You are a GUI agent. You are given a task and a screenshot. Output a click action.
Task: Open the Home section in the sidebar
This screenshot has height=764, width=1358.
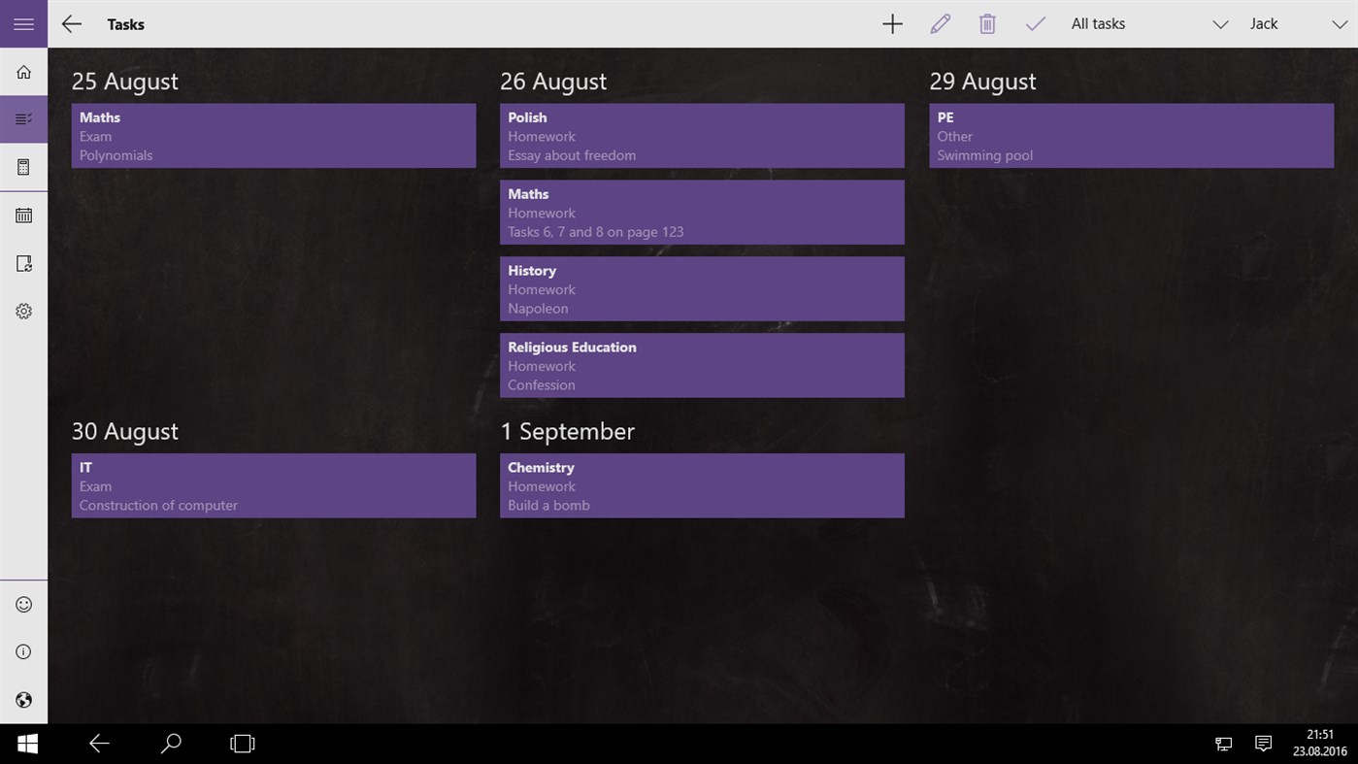coord(23,71)
